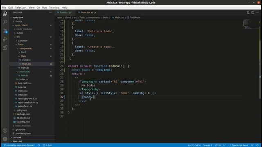Click components segment in breadcrumbs
The image size is (262, 147).
pyautogui.click(x=94, y=18)
